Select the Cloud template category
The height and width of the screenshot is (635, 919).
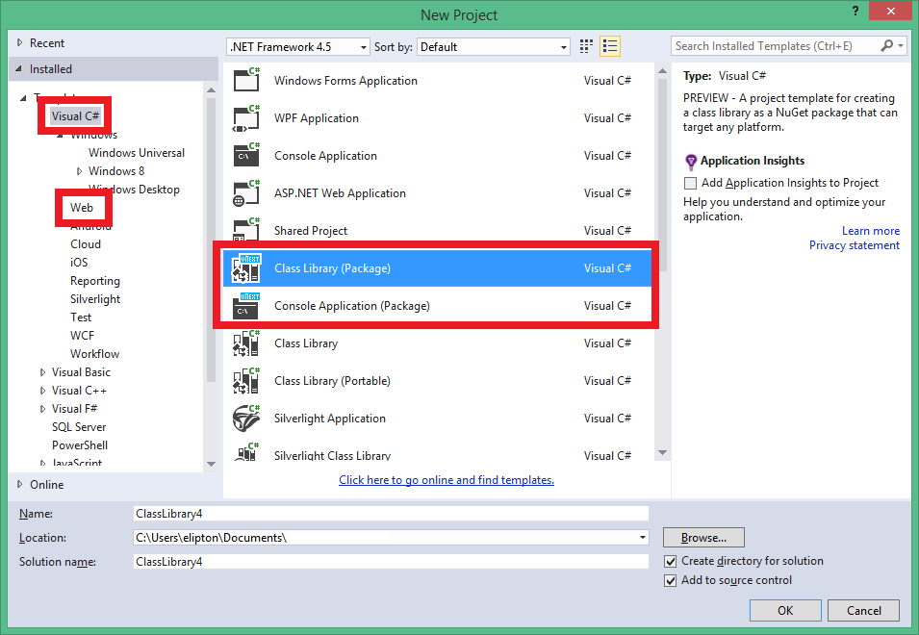click(x=86, y=244)
